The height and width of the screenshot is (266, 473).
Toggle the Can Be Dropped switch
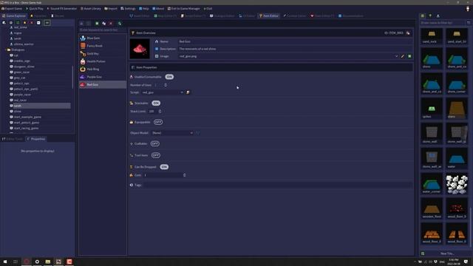[x=164, y=167]
